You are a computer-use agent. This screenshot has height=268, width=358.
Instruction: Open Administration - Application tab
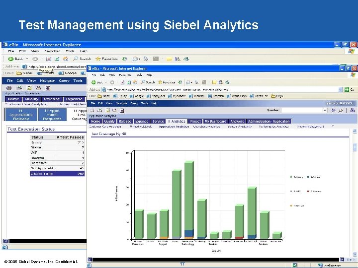268,121
